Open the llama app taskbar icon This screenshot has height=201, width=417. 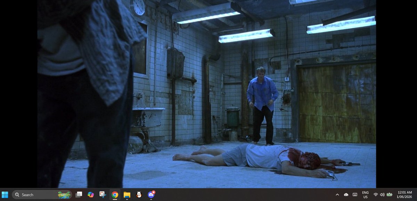coord(139,195)
